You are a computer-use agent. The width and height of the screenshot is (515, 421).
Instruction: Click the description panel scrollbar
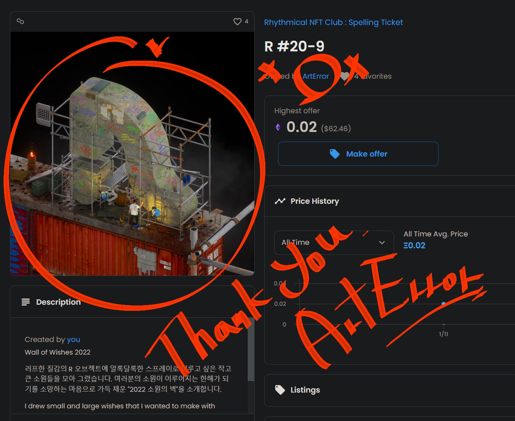click(x=251, y=349)
